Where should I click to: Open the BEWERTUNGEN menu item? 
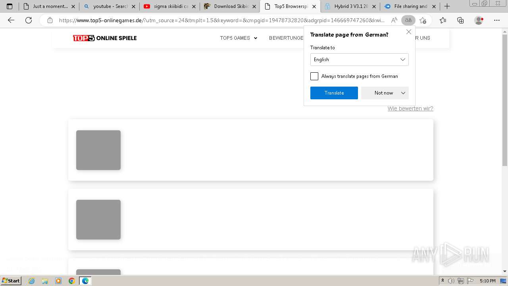(286, 38)
